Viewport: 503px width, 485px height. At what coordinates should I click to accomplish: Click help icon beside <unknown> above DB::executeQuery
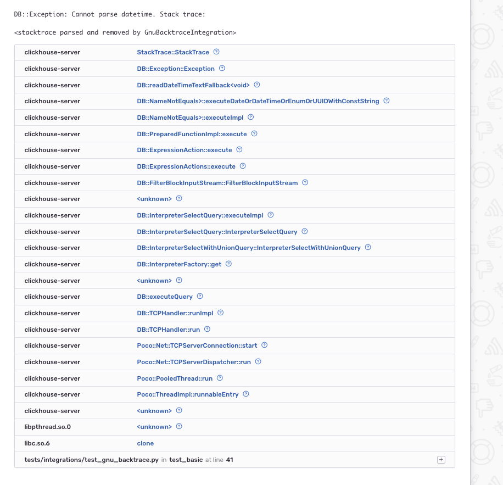pos(180,280)
